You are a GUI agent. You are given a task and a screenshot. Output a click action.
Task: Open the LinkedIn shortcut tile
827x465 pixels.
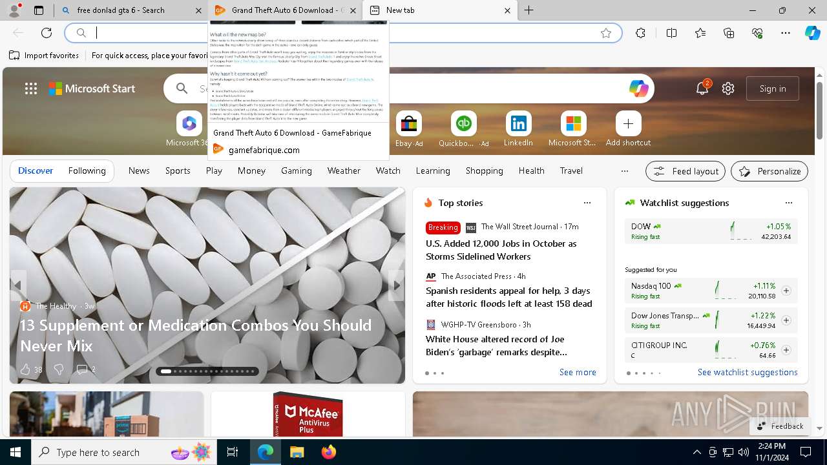[x=518, y=129]
